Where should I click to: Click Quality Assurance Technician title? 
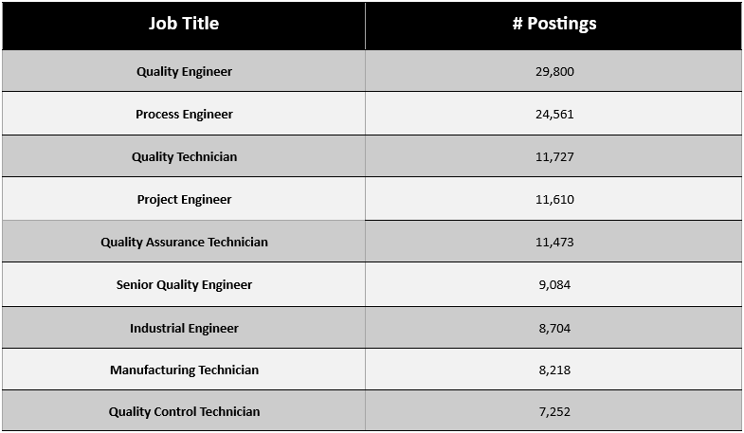[184, 243]
